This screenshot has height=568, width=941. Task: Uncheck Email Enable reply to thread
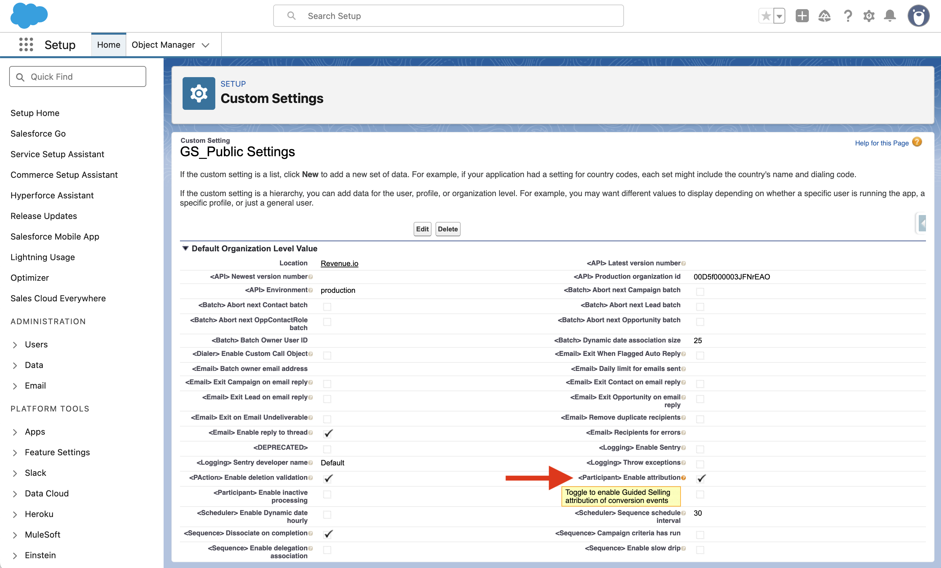click(x=327, y=433)
